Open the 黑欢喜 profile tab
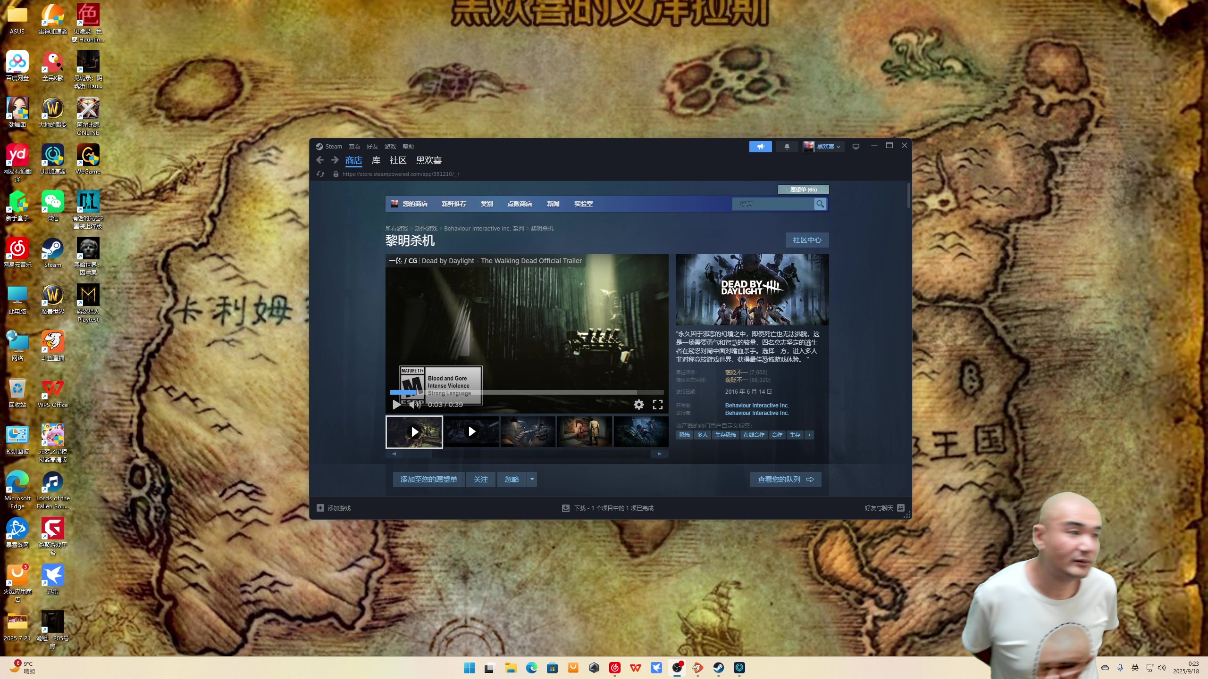This screenshot has height=679, width=1208. tap(428, 160)
